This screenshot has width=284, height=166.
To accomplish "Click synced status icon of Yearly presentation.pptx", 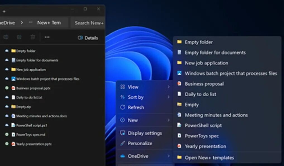I will [x=7, y=144].
